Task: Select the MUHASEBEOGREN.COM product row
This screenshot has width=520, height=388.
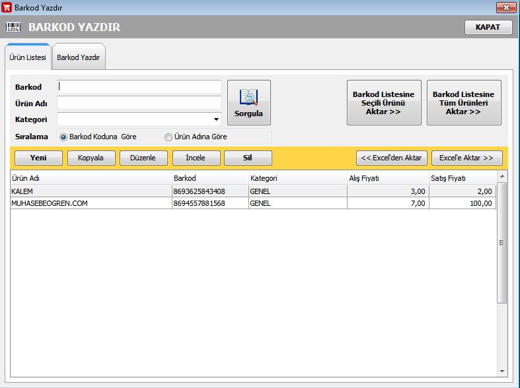Action: pyautogui.click(x=253, y=203)
